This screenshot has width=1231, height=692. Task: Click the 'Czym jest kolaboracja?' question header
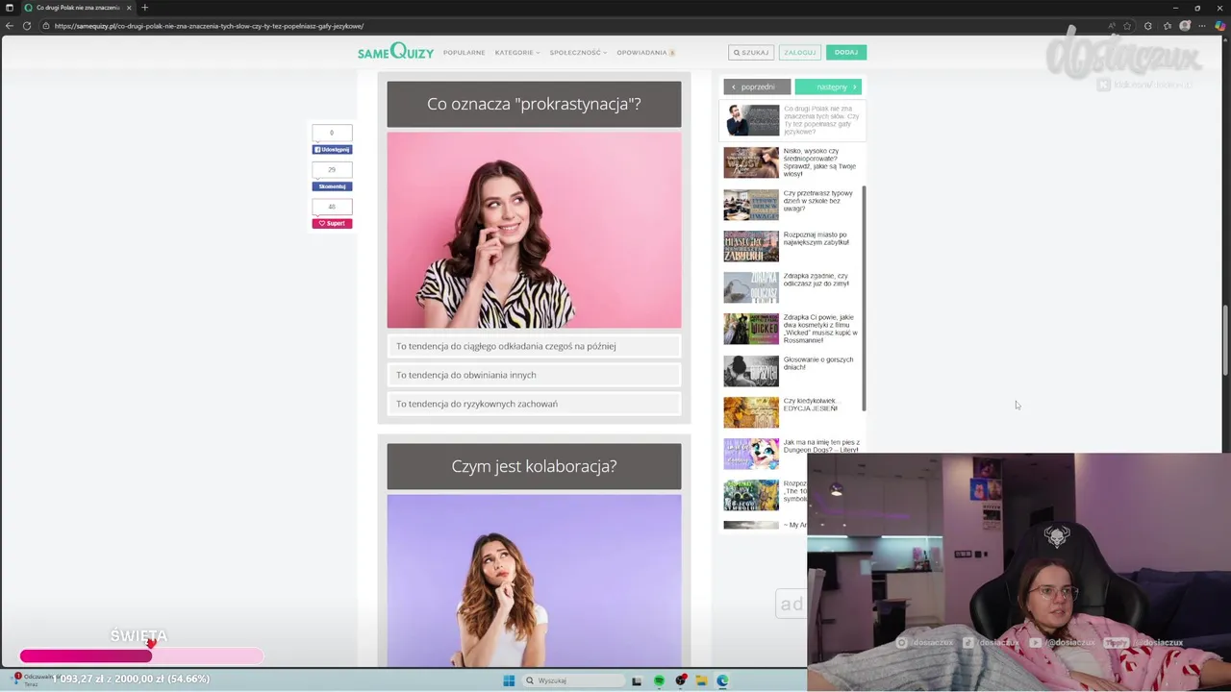point(534,466)
